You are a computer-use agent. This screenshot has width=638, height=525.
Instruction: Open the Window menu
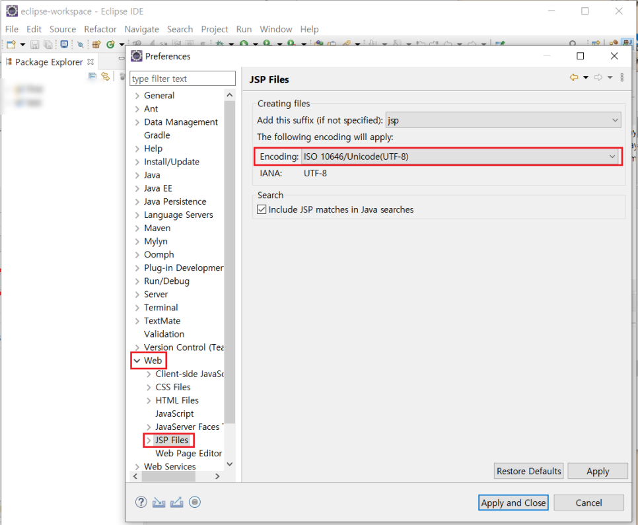tap(276, 29)
